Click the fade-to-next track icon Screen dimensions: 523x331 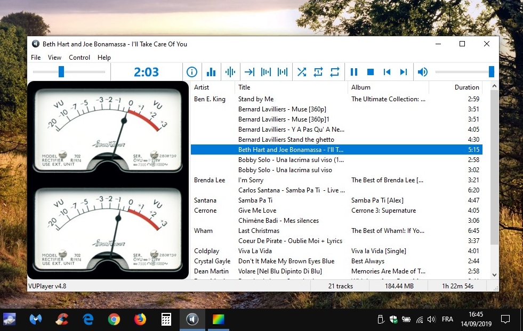coord(283,71)
